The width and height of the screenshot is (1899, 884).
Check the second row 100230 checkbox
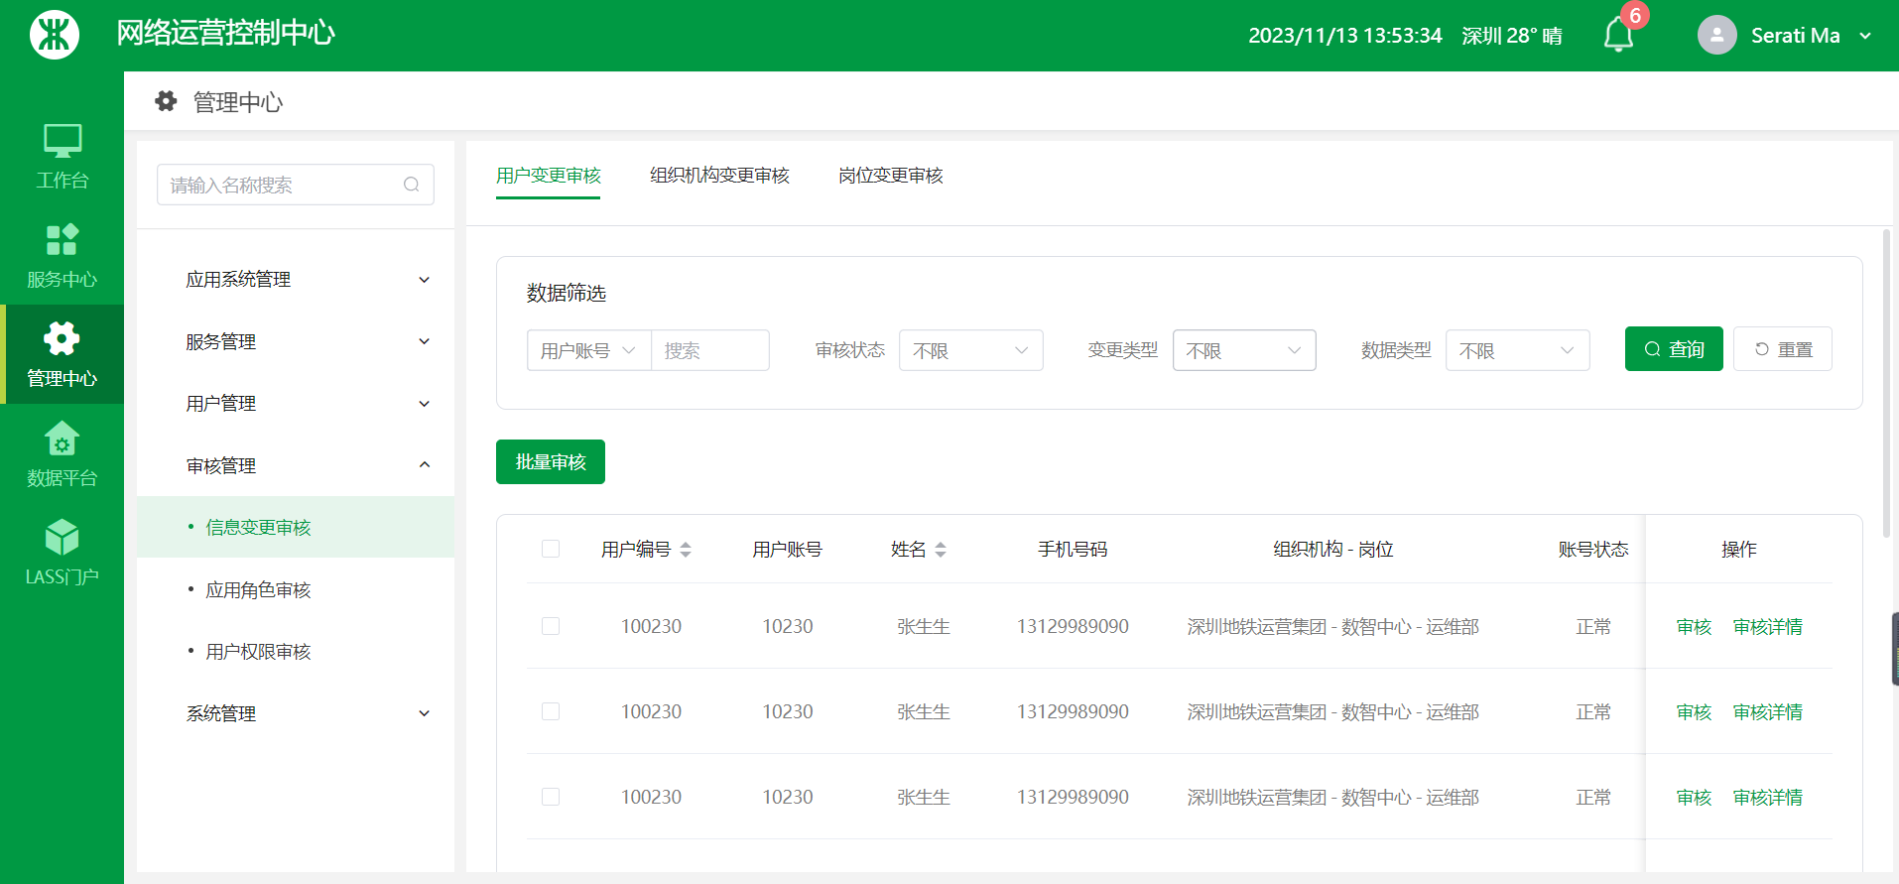(x=551, y=711)
